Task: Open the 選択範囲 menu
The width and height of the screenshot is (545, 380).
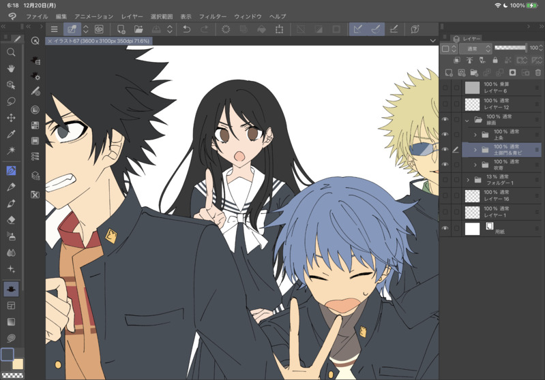Action: pyautogui.click(x=162, y=16)
